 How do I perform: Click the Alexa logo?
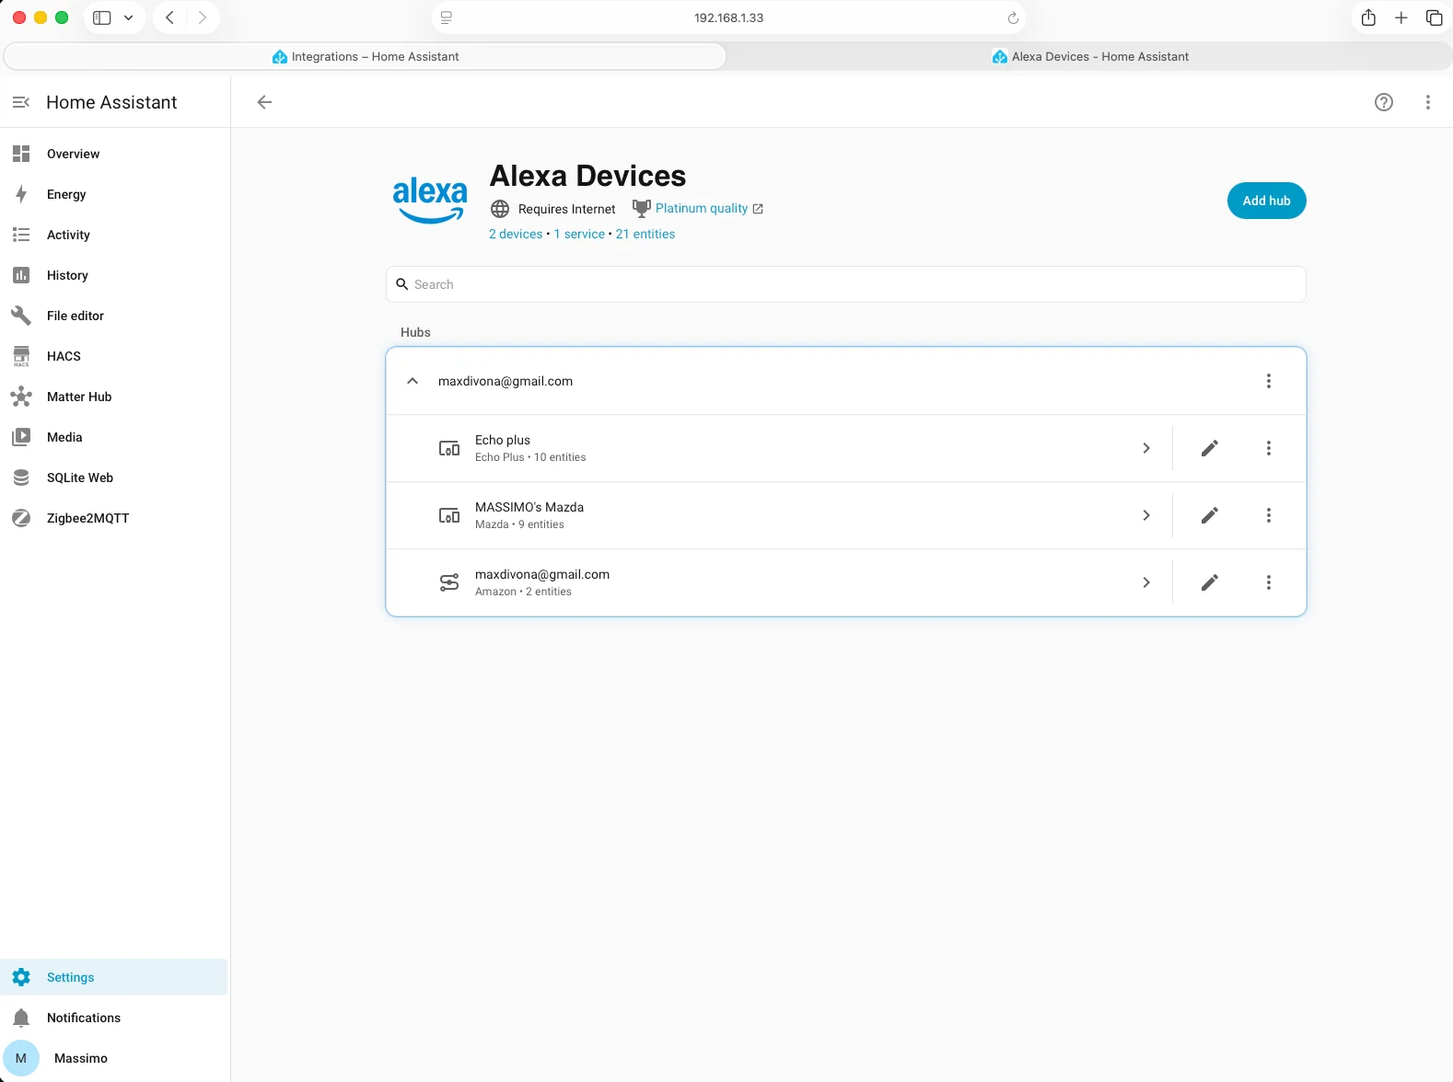[430, 201]
